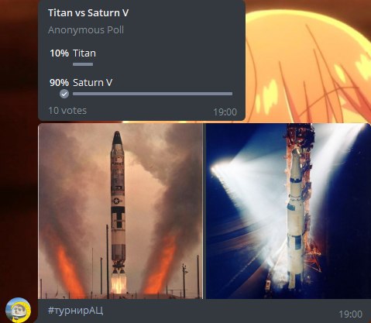Viewport: 371px width, 323px height.
Task: Click the voted checkmark next to Saturn V
Action: pyautogui.click(x=64, y=94)
